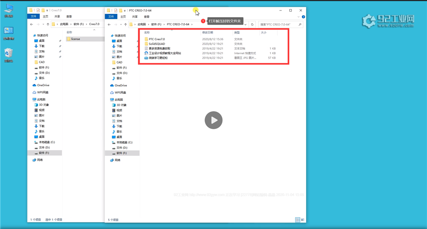The image size is (427, 229).
Task: Click the search box in PTC CREO-7.0-64 window
Action: (280, 25)
